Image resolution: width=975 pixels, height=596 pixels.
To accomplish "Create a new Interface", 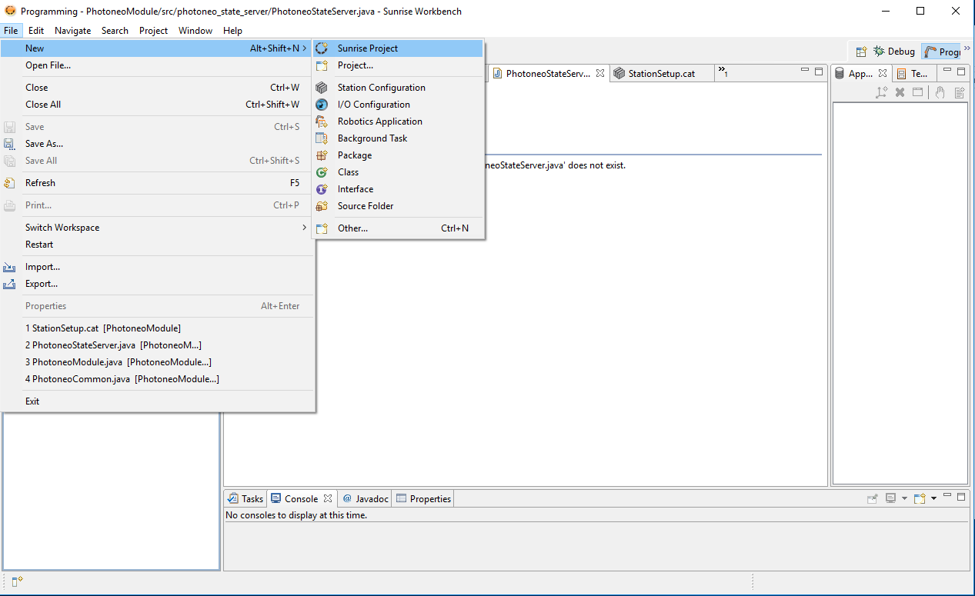I will (398, 189).
